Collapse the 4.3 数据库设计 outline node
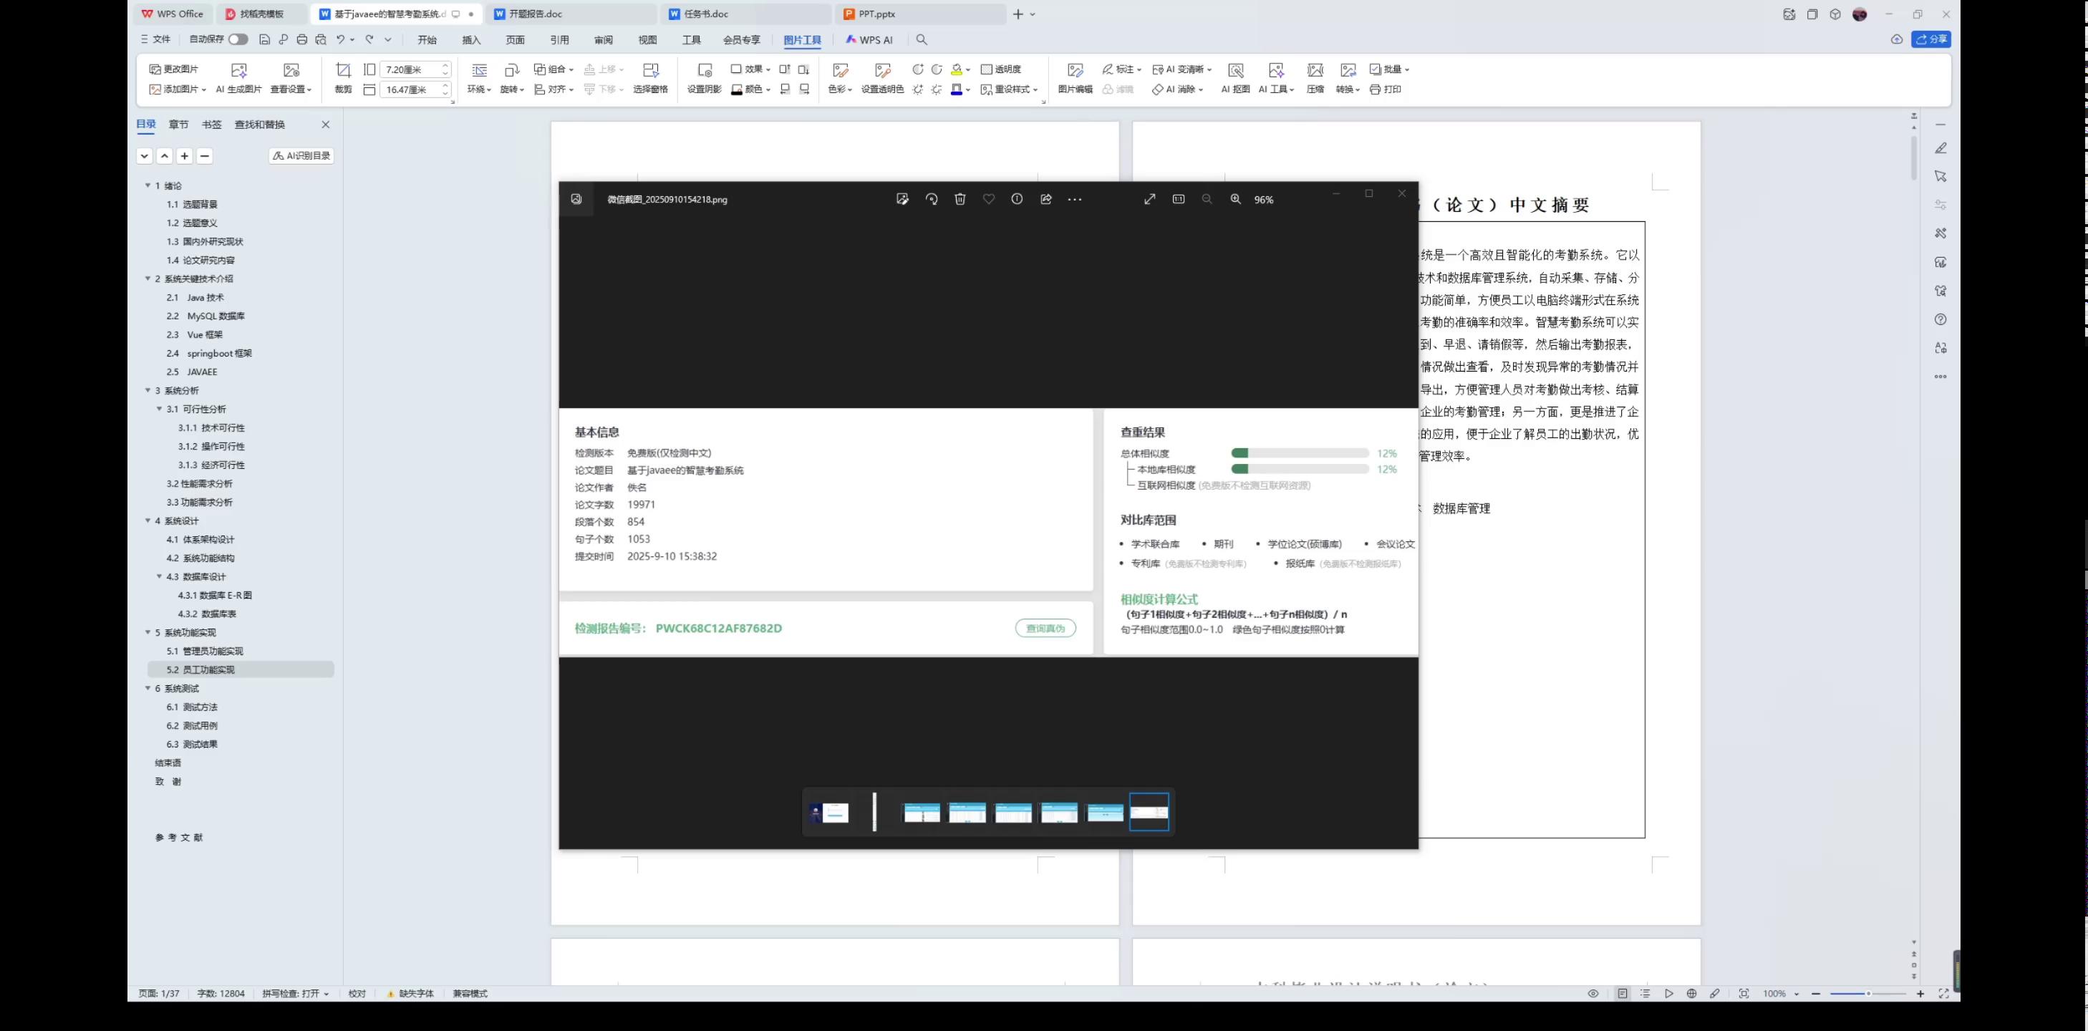Image resolution: width=2088 pixels, height=1031 pixels. (x=159, y=576)
